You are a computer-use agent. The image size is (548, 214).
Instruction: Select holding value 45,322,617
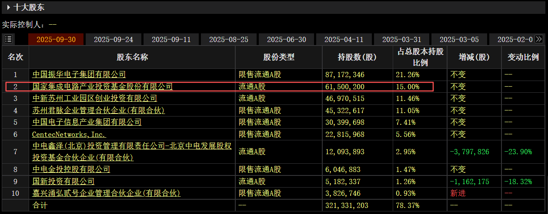coord(344,110)
